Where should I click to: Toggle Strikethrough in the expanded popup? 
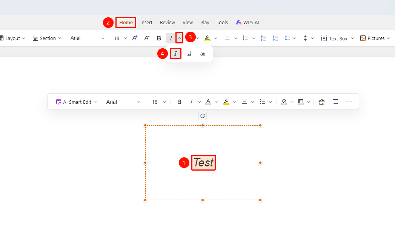pos(203,54)
